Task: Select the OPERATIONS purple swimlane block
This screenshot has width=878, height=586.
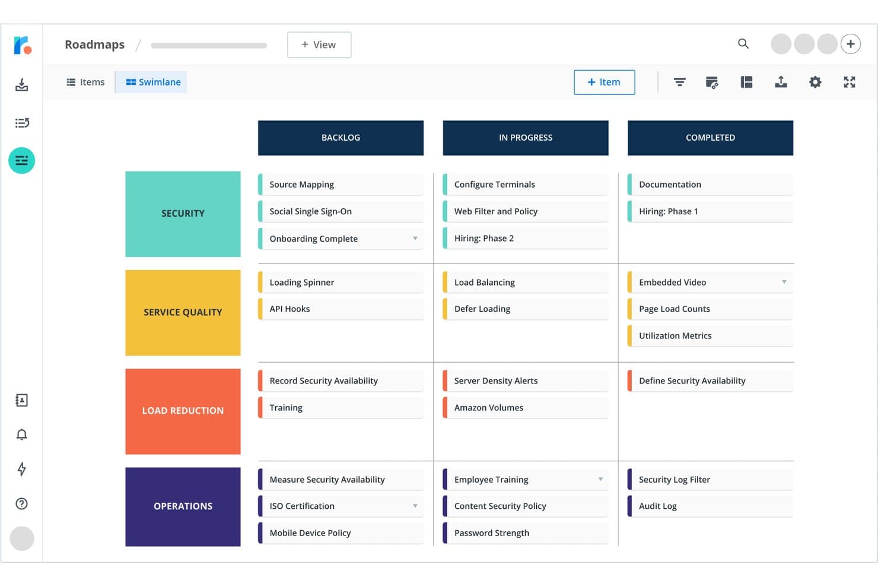Action: 183,506
